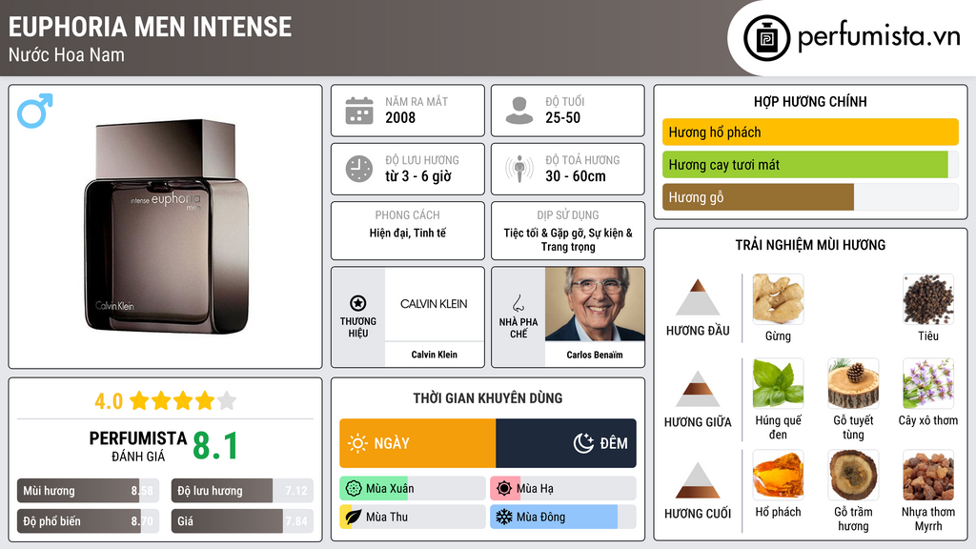Click the person icon beside age range

tap(518, 111)
